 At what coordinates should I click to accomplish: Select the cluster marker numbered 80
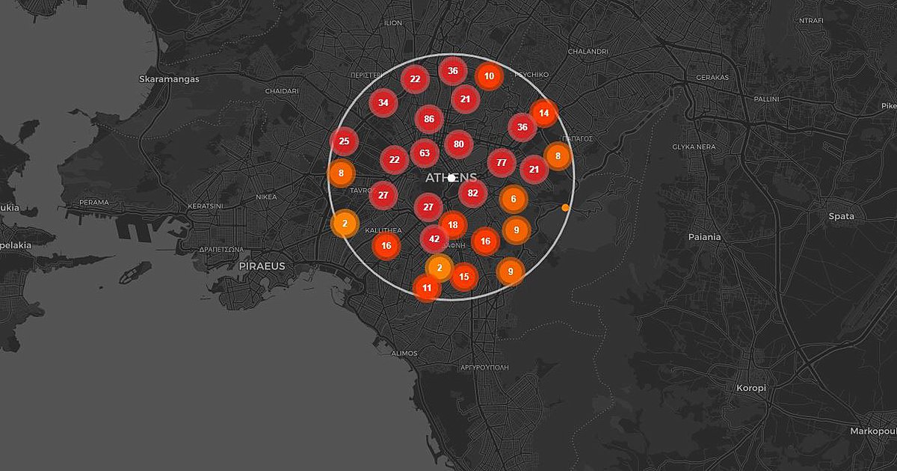coord(458,144)
